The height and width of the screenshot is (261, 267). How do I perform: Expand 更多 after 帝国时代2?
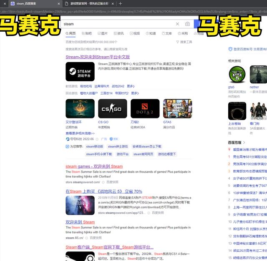[x=135, y=93]
